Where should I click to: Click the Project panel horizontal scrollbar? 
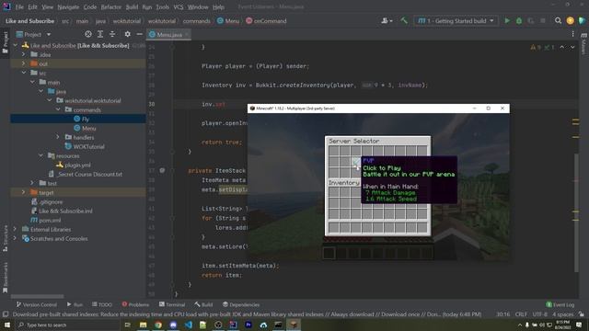click(37, 296)
